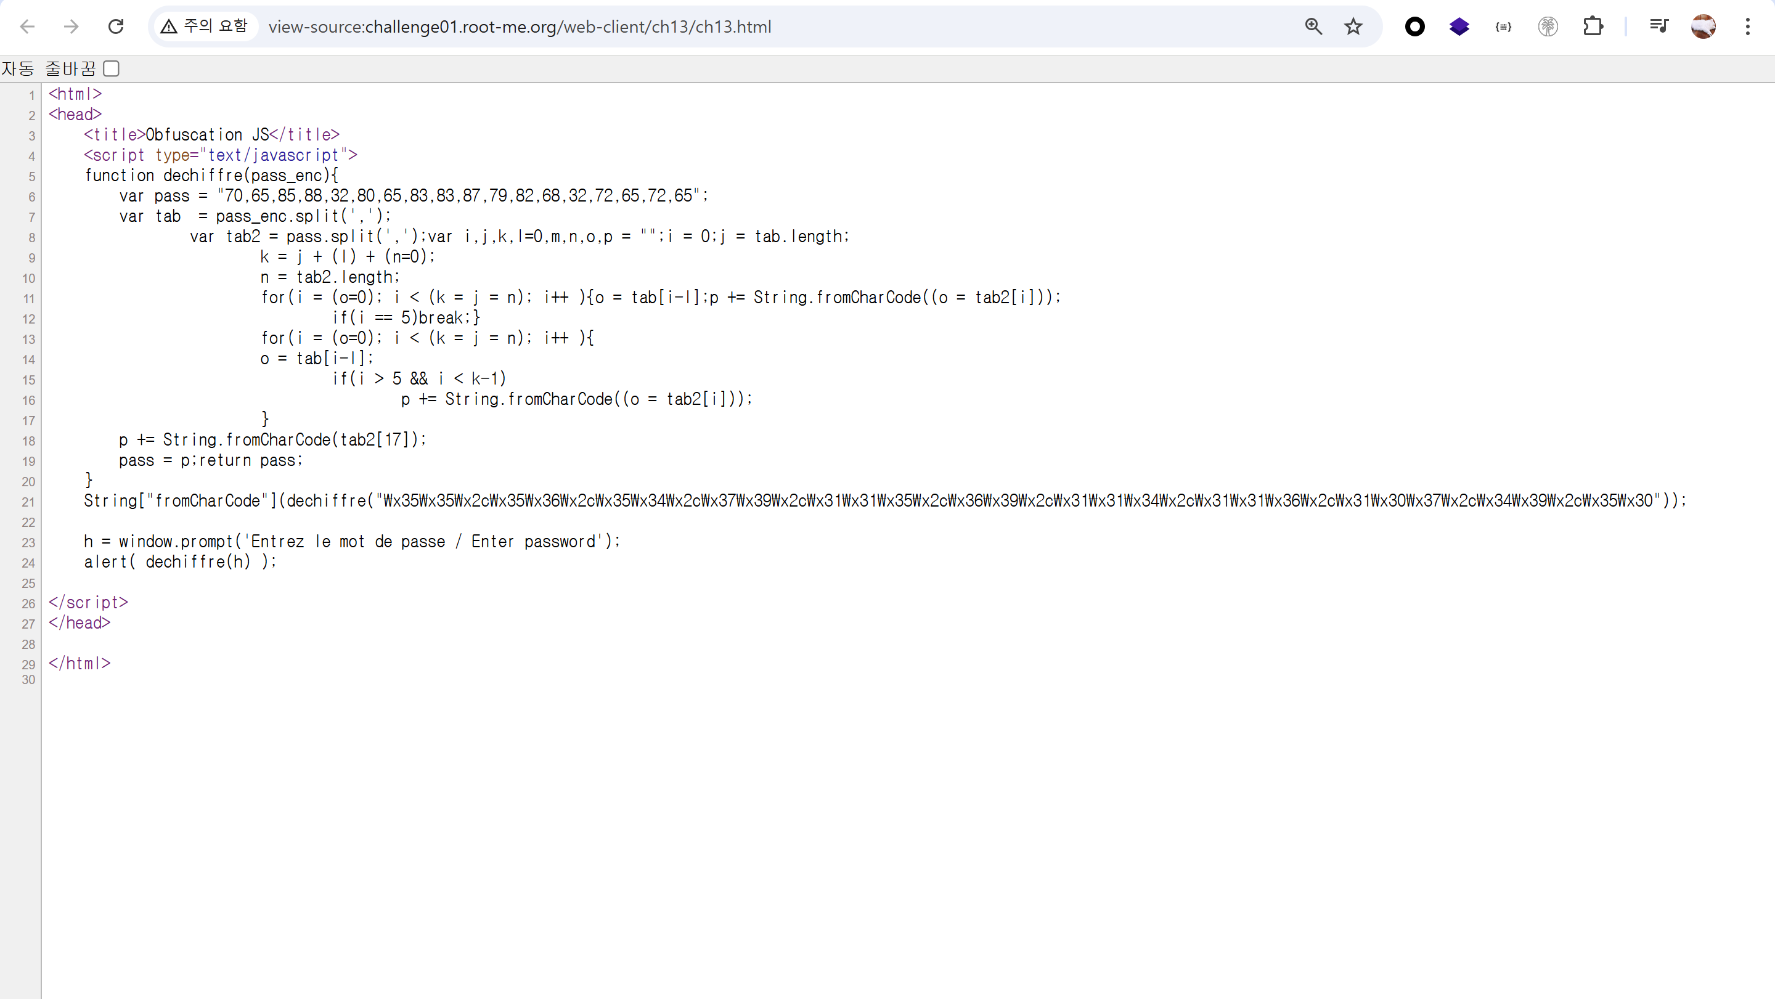
Task: Click the browser back arrow
Action: coord(28,27)
